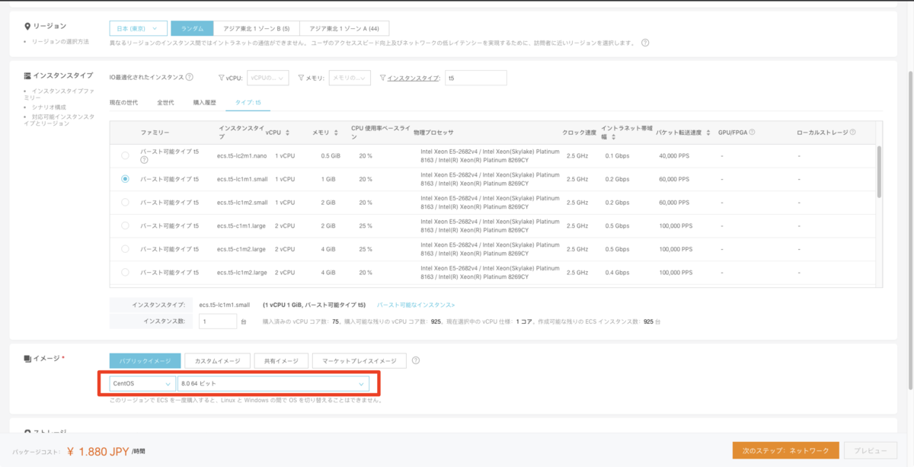
Task: Select アジア東北 1 ゾーン A (44)
Action: click(x=344, y=28)
